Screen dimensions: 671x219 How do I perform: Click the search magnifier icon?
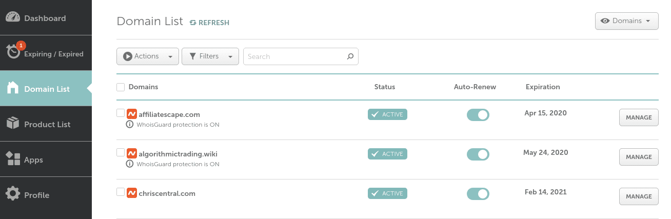(350, 56)
